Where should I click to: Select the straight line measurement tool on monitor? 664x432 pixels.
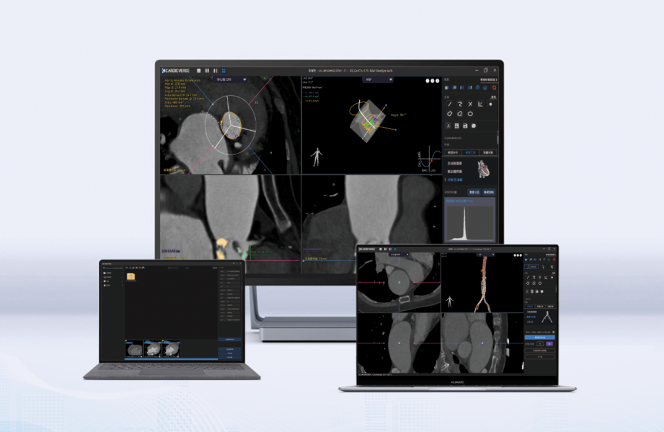click(449, 104)
